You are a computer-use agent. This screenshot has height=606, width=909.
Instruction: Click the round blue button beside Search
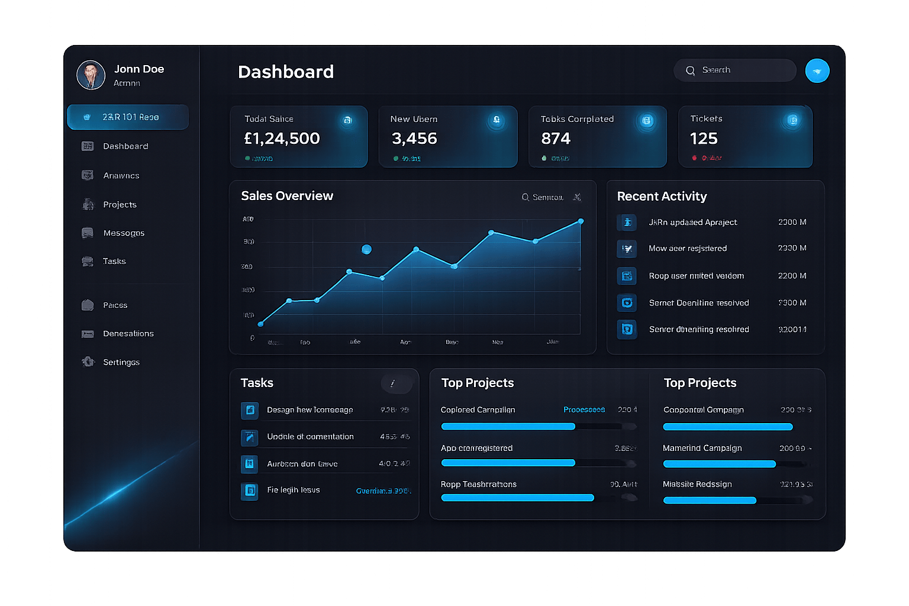pyautogui.click(x=817, y=71)
